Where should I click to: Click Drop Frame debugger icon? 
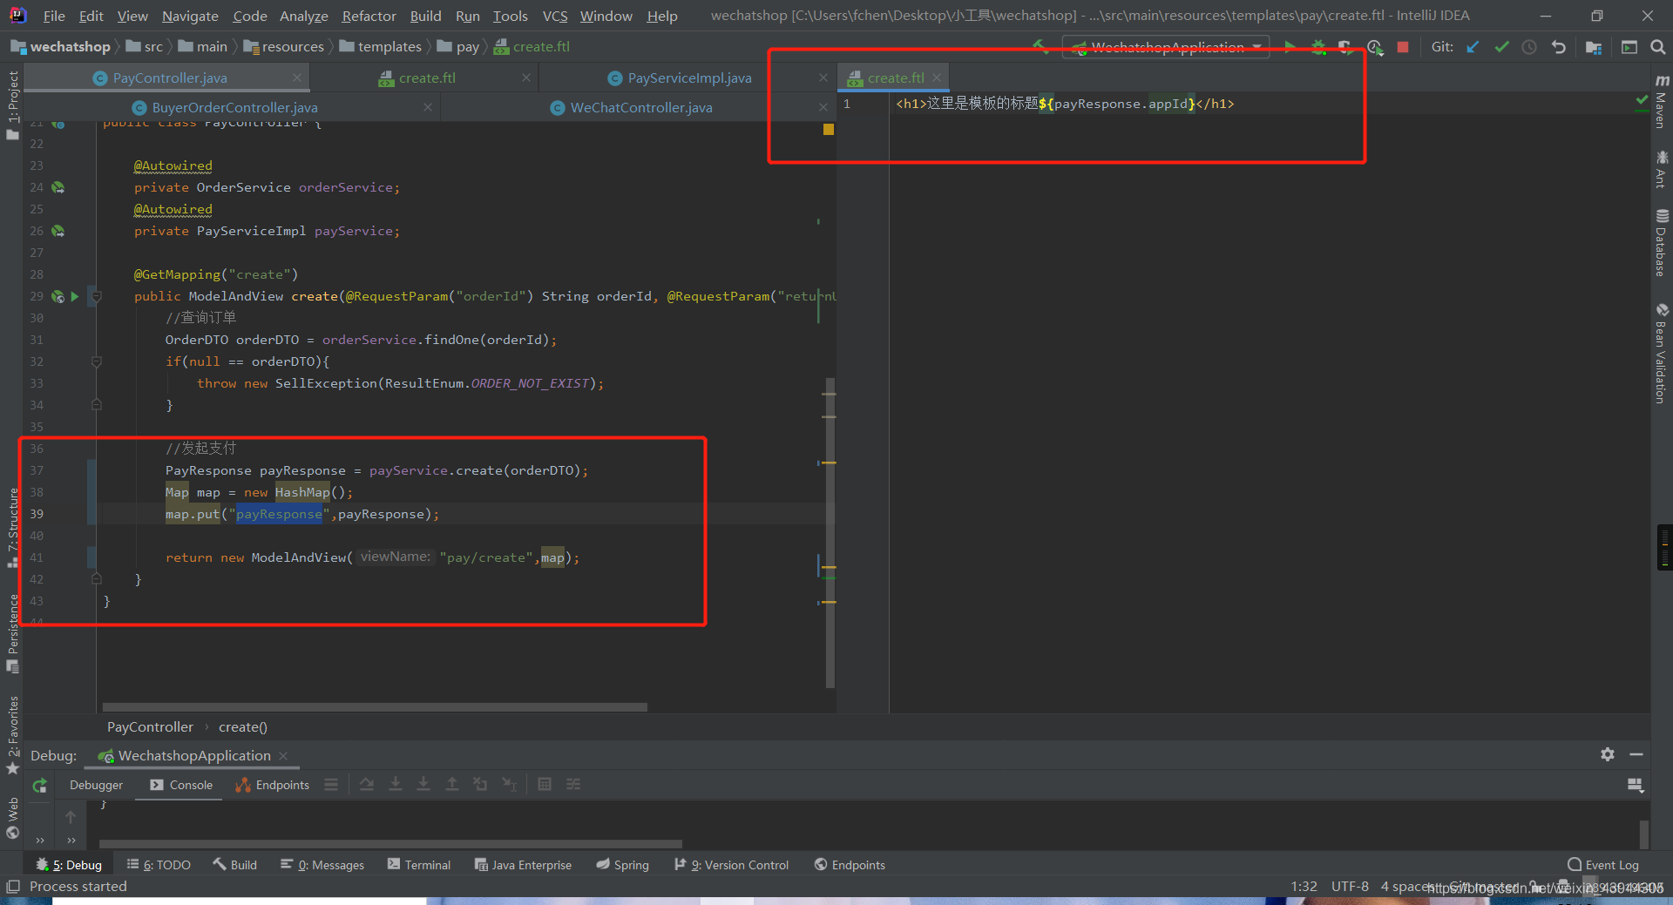point(480,785)
